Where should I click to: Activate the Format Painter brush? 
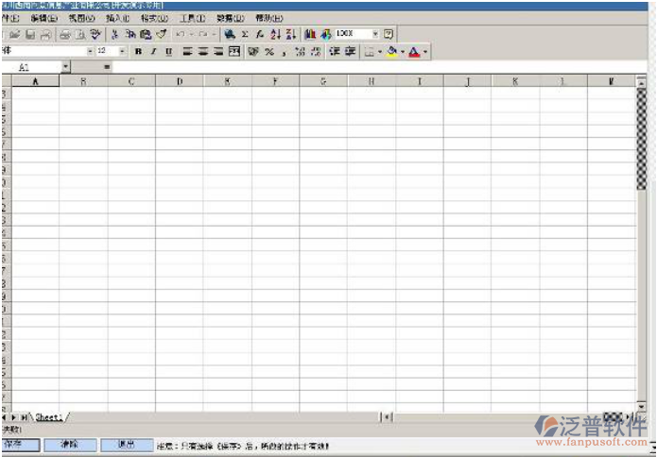click(x=162, y=35)
